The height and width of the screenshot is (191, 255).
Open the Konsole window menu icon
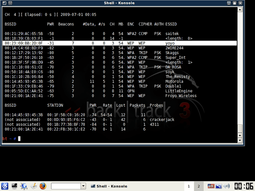click(4, 3)
